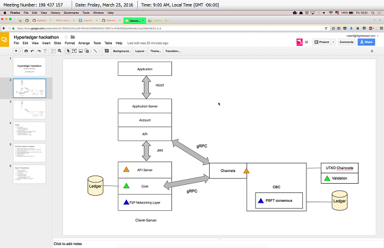The image size is (384, 248).
Task: Click the Firefox blue downloads arrow
Action: (x=351, y=28)
